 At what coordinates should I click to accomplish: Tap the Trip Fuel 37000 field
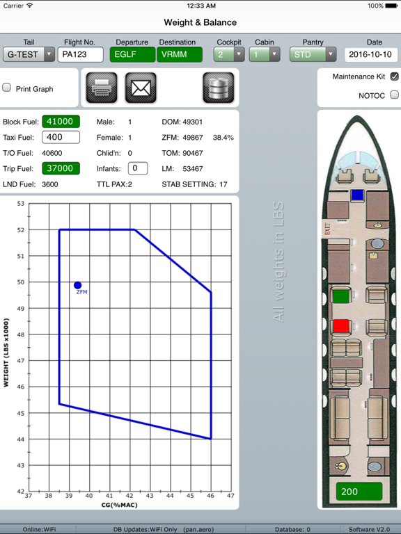tap(61, 168)
